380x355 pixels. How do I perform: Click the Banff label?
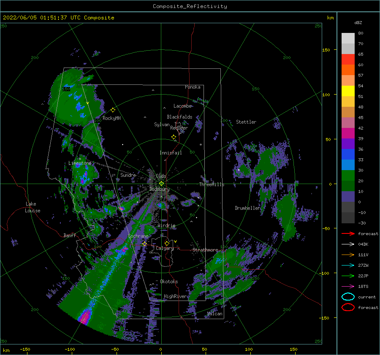[70, 235]
